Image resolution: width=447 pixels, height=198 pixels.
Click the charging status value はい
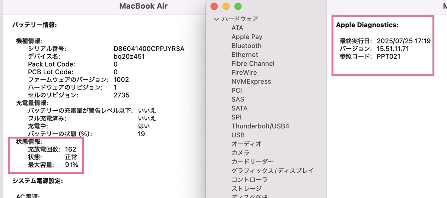point(143,126)
